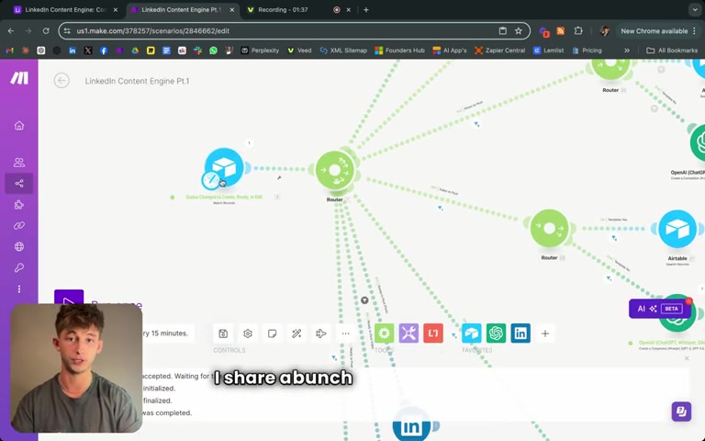The width and height of the screenshot is (705, 441).
Task: Switch to LinkedIn Content Engine Pt.1 tab
Action: tap(181, 9)
